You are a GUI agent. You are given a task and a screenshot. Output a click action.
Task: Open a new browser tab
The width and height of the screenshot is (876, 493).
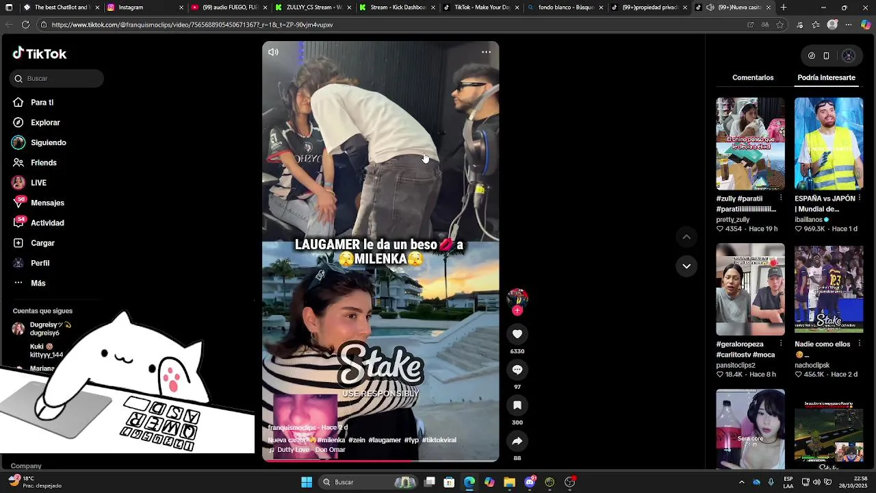click(784, 8)
